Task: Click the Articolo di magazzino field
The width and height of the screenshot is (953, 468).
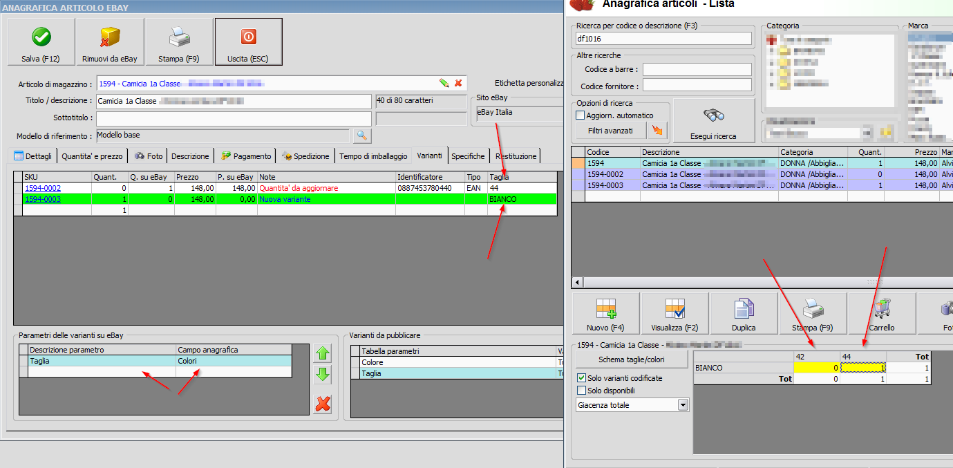Action: 281,83
